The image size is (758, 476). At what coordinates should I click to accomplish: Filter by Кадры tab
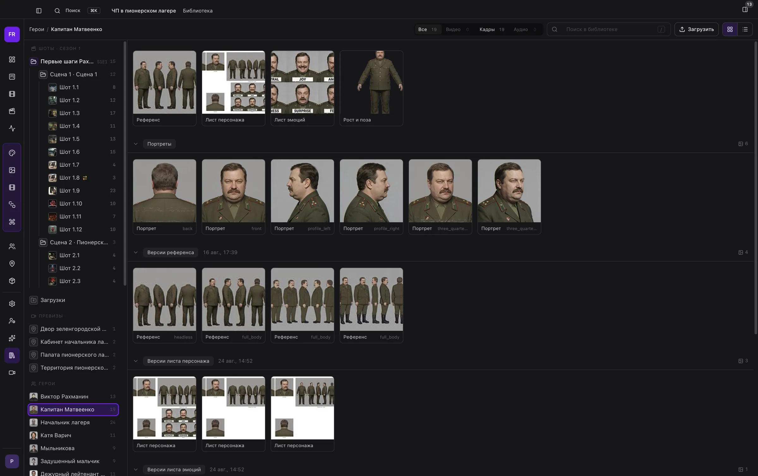click(492, 29)
